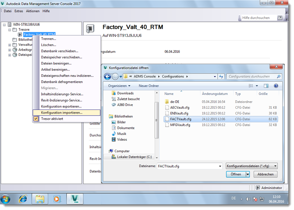Choose Konfiguration exportieren... from context menu

coord(66,106)
